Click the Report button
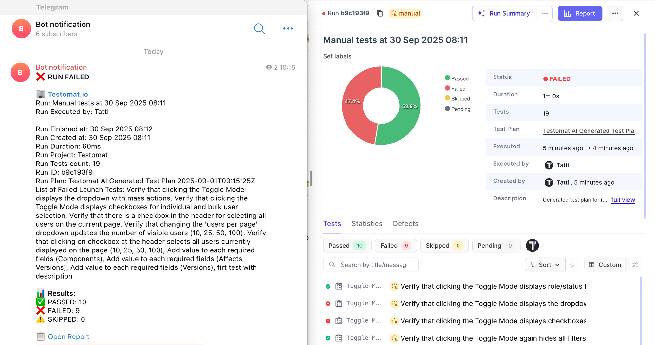 (x=580, y=13)
